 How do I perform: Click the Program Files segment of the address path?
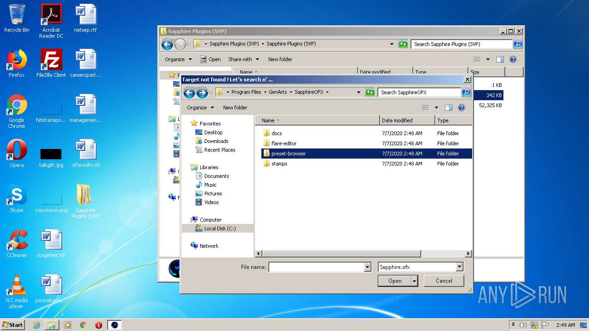click(246, 92)
